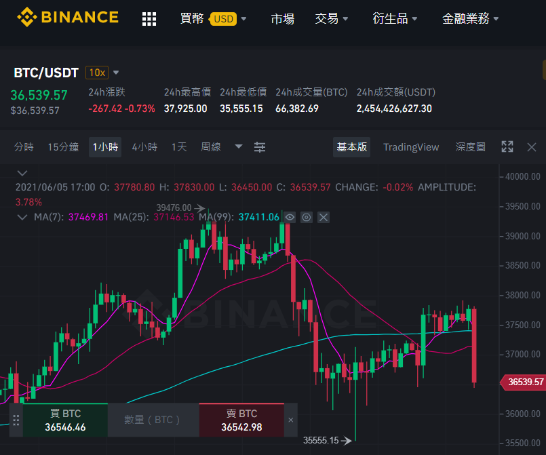Focus the 數量 (BTC) quantity field
546x455 pixels.
click(x=153, y=420)
